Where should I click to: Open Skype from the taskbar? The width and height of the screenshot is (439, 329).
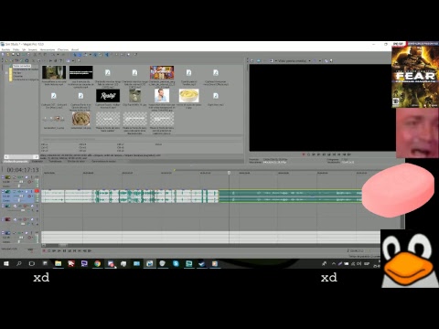[x=176, y=264]
